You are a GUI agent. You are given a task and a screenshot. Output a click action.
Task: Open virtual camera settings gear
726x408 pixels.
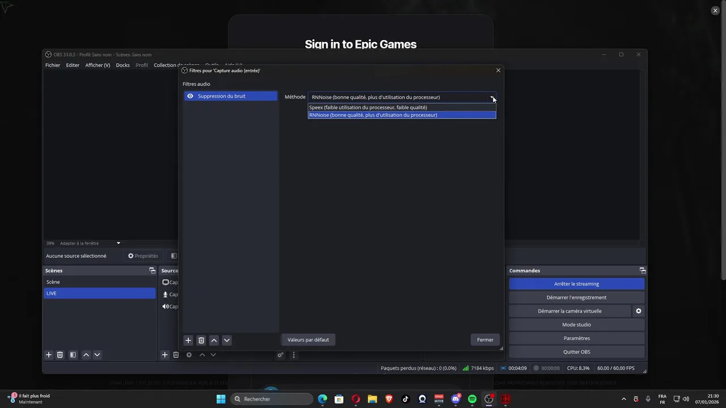(638, 311)
